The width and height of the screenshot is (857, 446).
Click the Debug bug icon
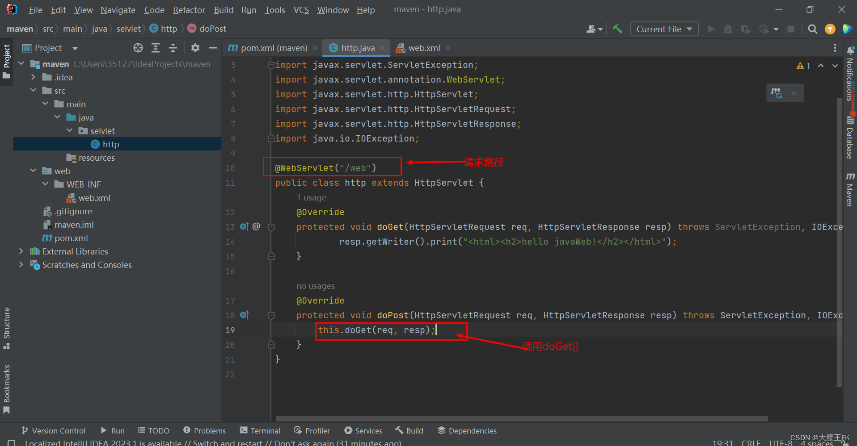click(728, 29)
